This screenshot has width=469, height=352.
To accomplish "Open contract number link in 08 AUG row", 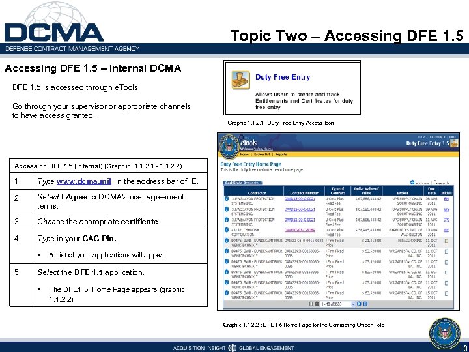I will (x=300, y=199).
